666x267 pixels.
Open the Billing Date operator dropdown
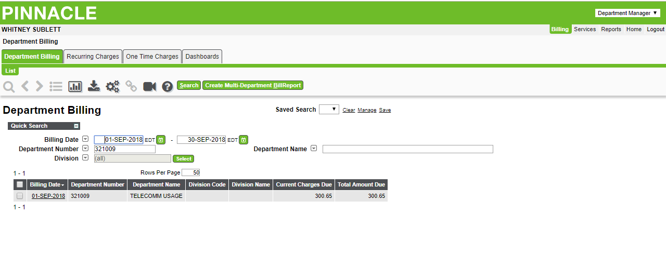coord(85,139)
